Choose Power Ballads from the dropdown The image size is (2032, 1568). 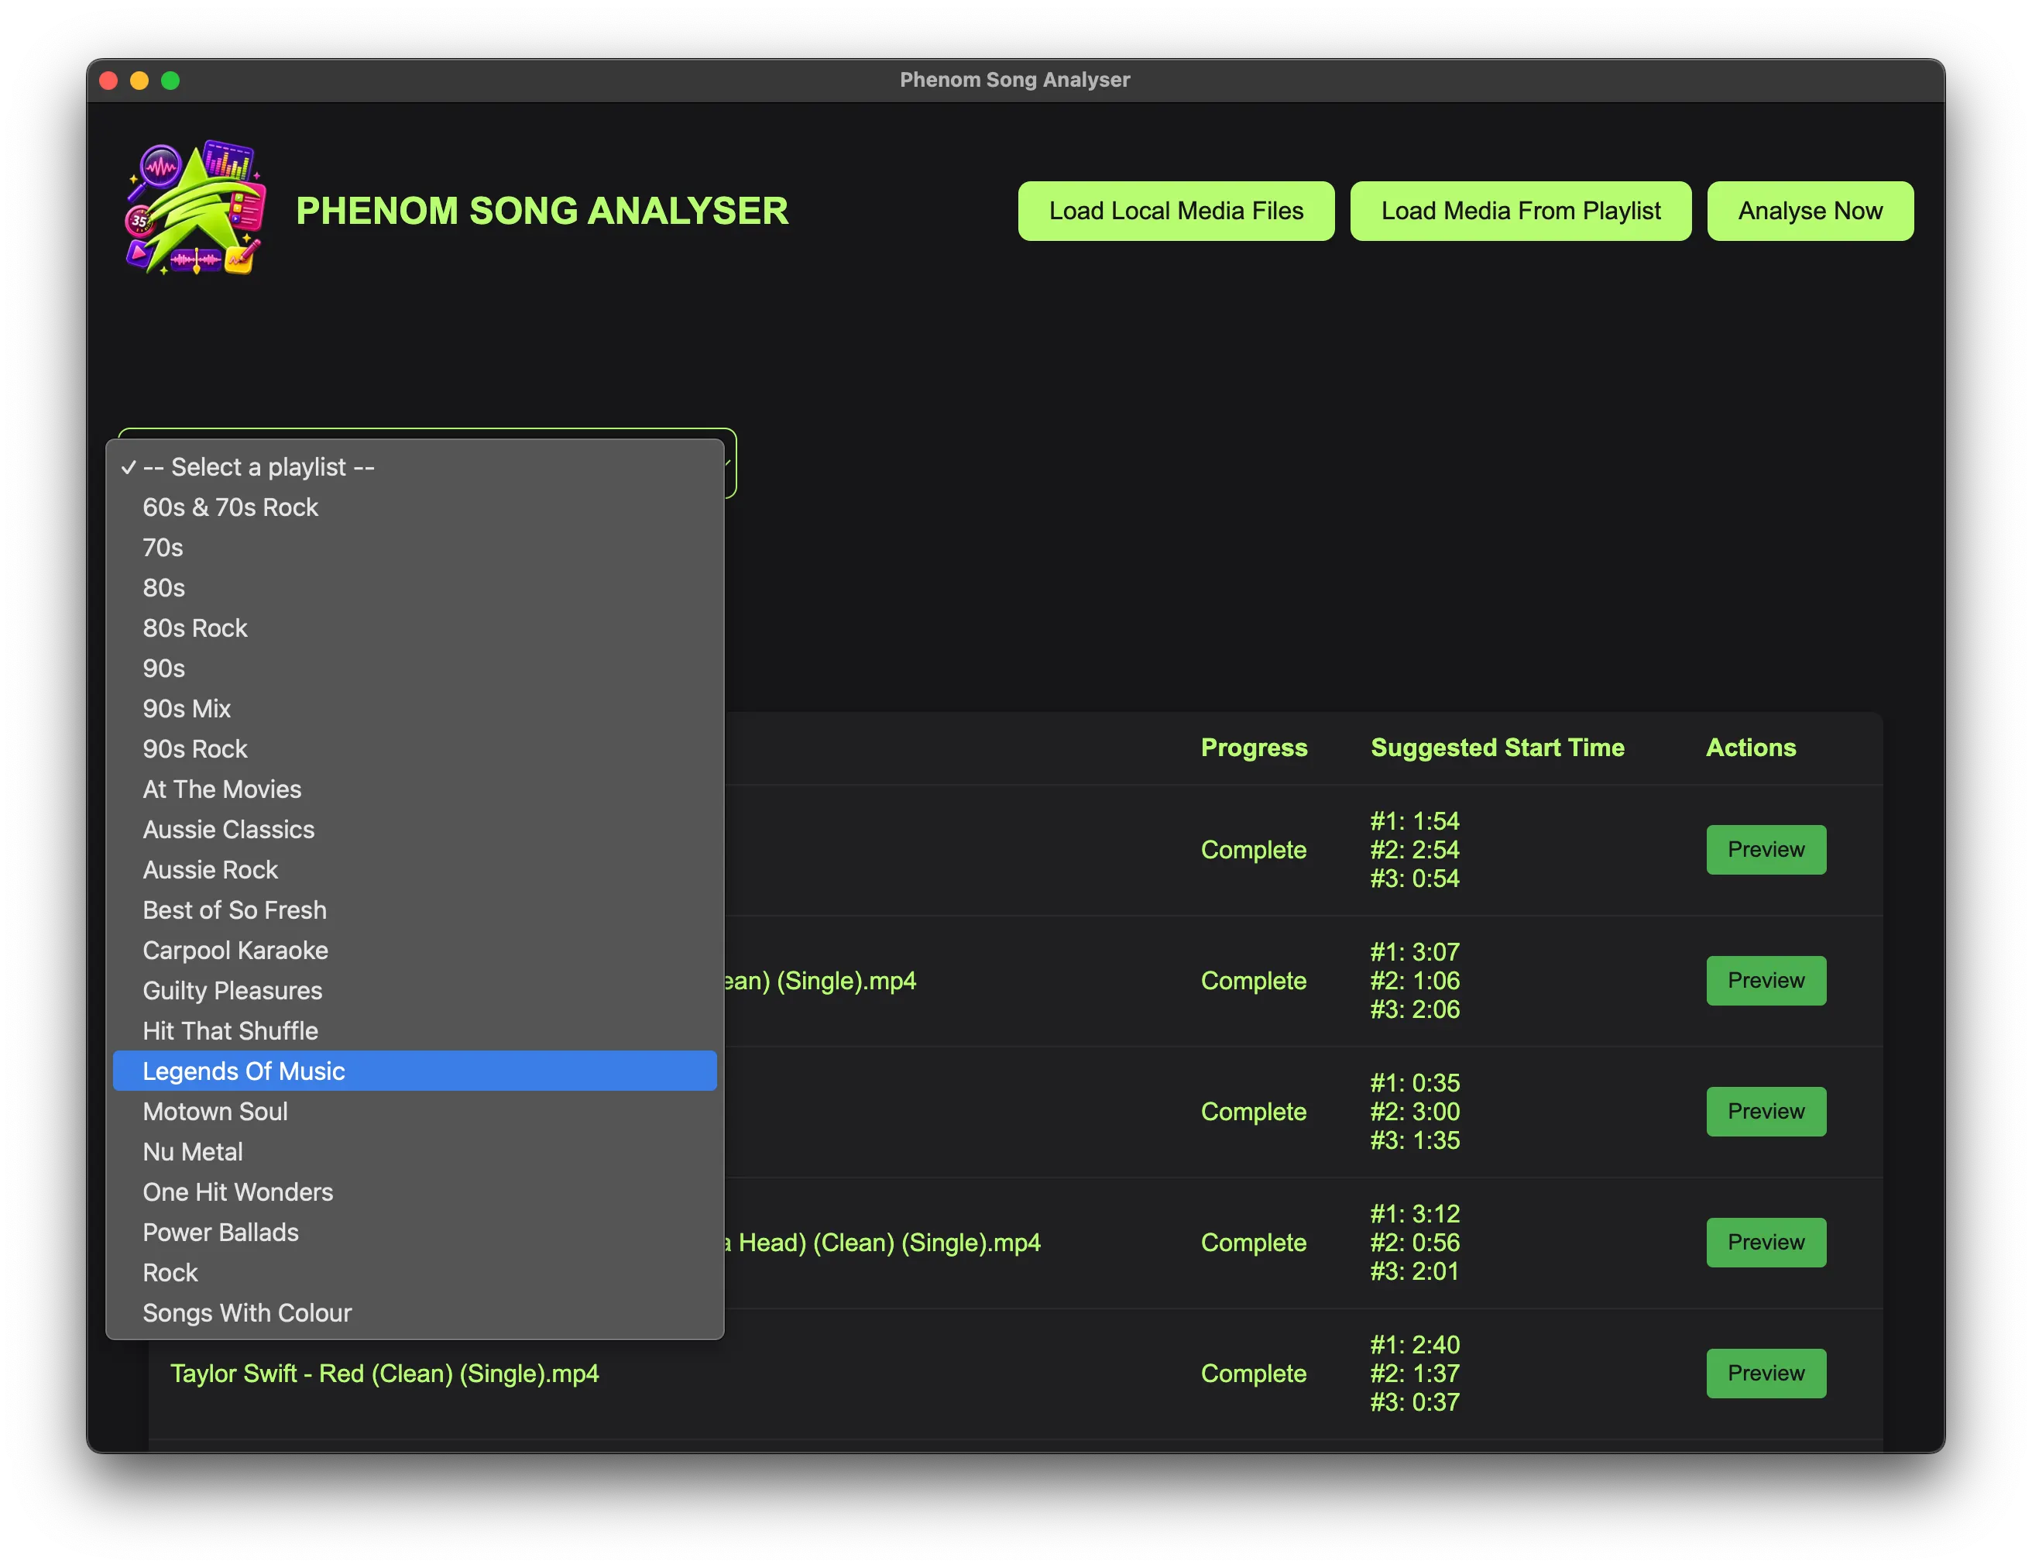click(x=415, y=1232)
